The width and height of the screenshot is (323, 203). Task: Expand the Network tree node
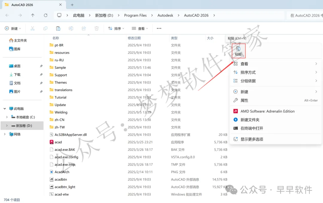click(x=5, y=134)
